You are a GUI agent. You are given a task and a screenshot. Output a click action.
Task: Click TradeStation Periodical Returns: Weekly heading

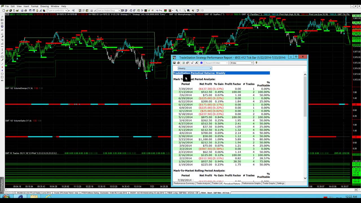(199, 73)
